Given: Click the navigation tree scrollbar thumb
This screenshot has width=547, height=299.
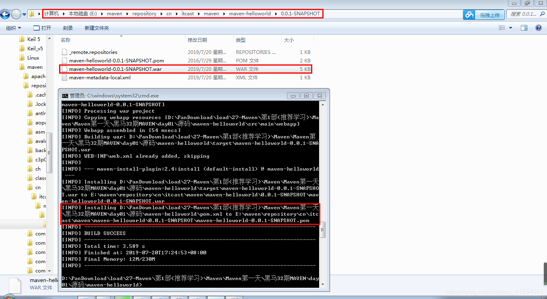Looking at the screenshot, I should (x=49, y=153).
